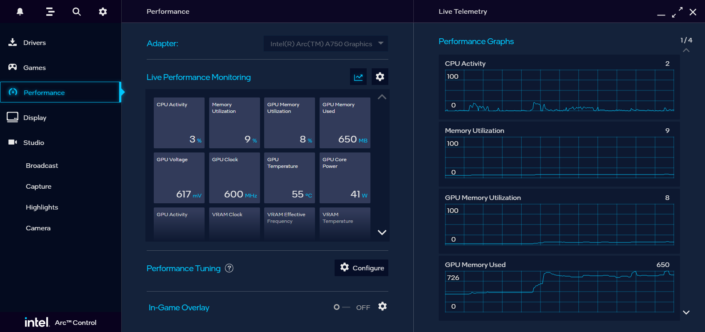Go to previous Performance Graphs page

click(686, 50)
